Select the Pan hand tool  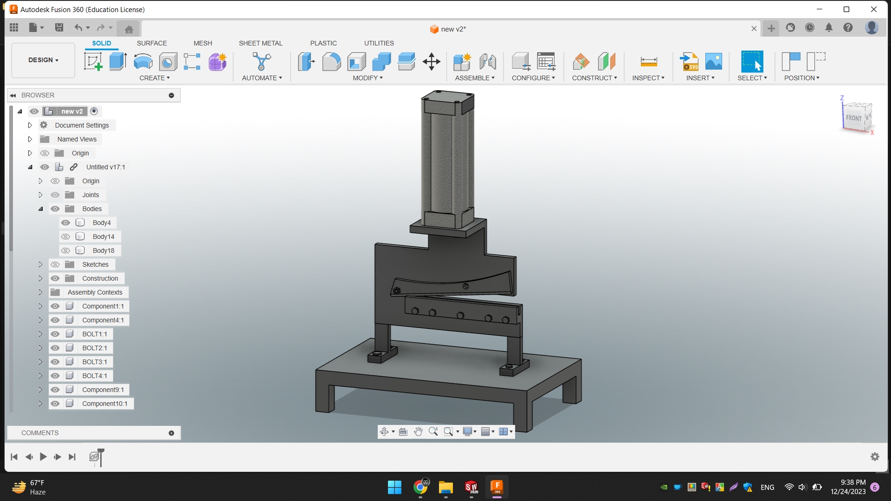click(418, 431)
